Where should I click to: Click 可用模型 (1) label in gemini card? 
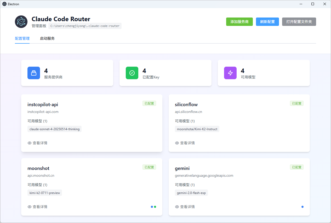pyautogui.click(x=185, y=185)
